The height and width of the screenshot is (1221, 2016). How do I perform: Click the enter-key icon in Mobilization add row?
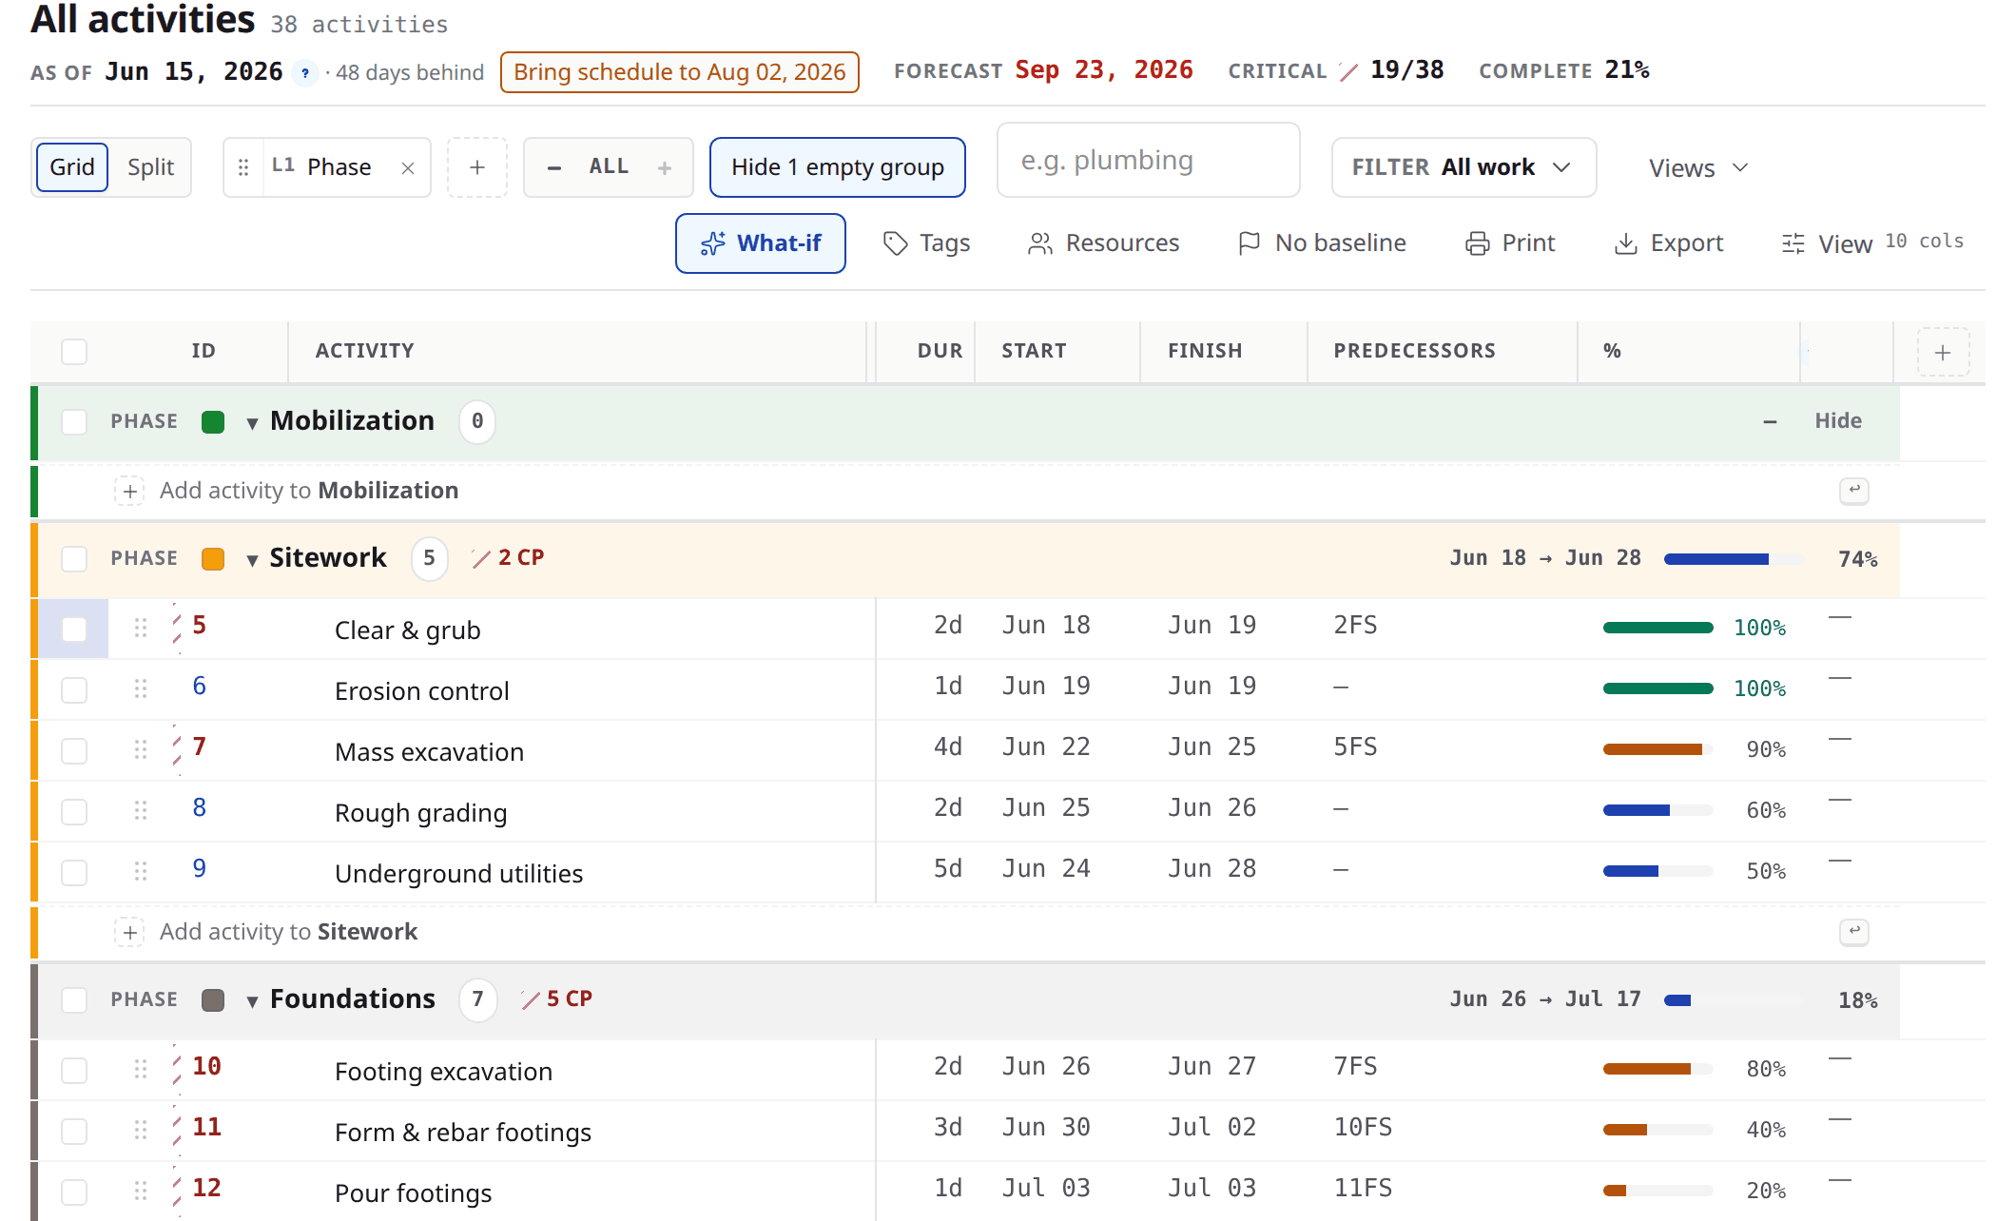pyautogui.click(x=1853, y=491)
